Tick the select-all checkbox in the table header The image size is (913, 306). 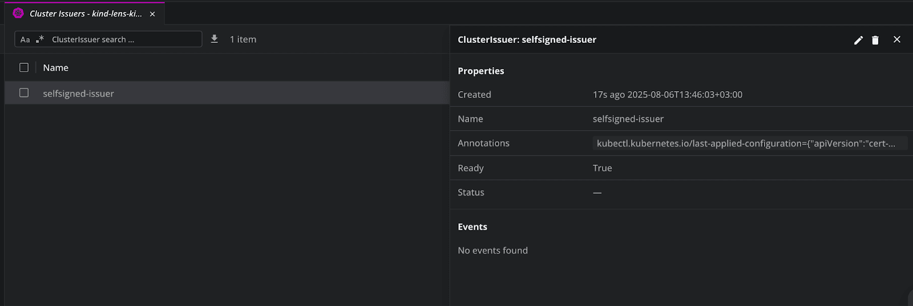[x=24, y=67]
